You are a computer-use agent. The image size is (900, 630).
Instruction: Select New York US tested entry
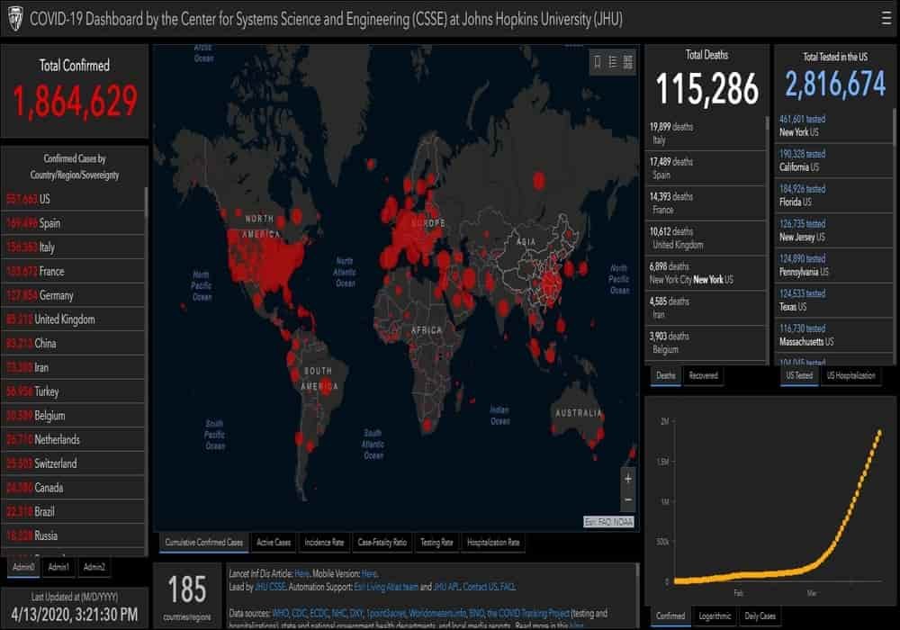834,126
